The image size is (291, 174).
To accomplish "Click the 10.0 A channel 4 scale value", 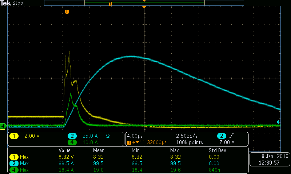I will pyautogui.click(x=90, y=142).
